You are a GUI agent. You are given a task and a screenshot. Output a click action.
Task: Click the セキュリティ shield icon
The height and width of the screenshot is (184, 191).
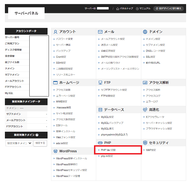pyautogui.click(x=145, y=143)
